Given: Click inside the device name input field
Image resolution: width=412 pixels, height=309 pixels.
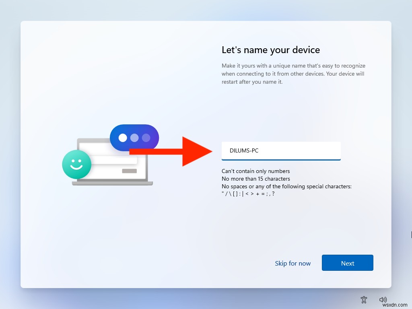Looking at the screenshot, I should coord(281,150).
